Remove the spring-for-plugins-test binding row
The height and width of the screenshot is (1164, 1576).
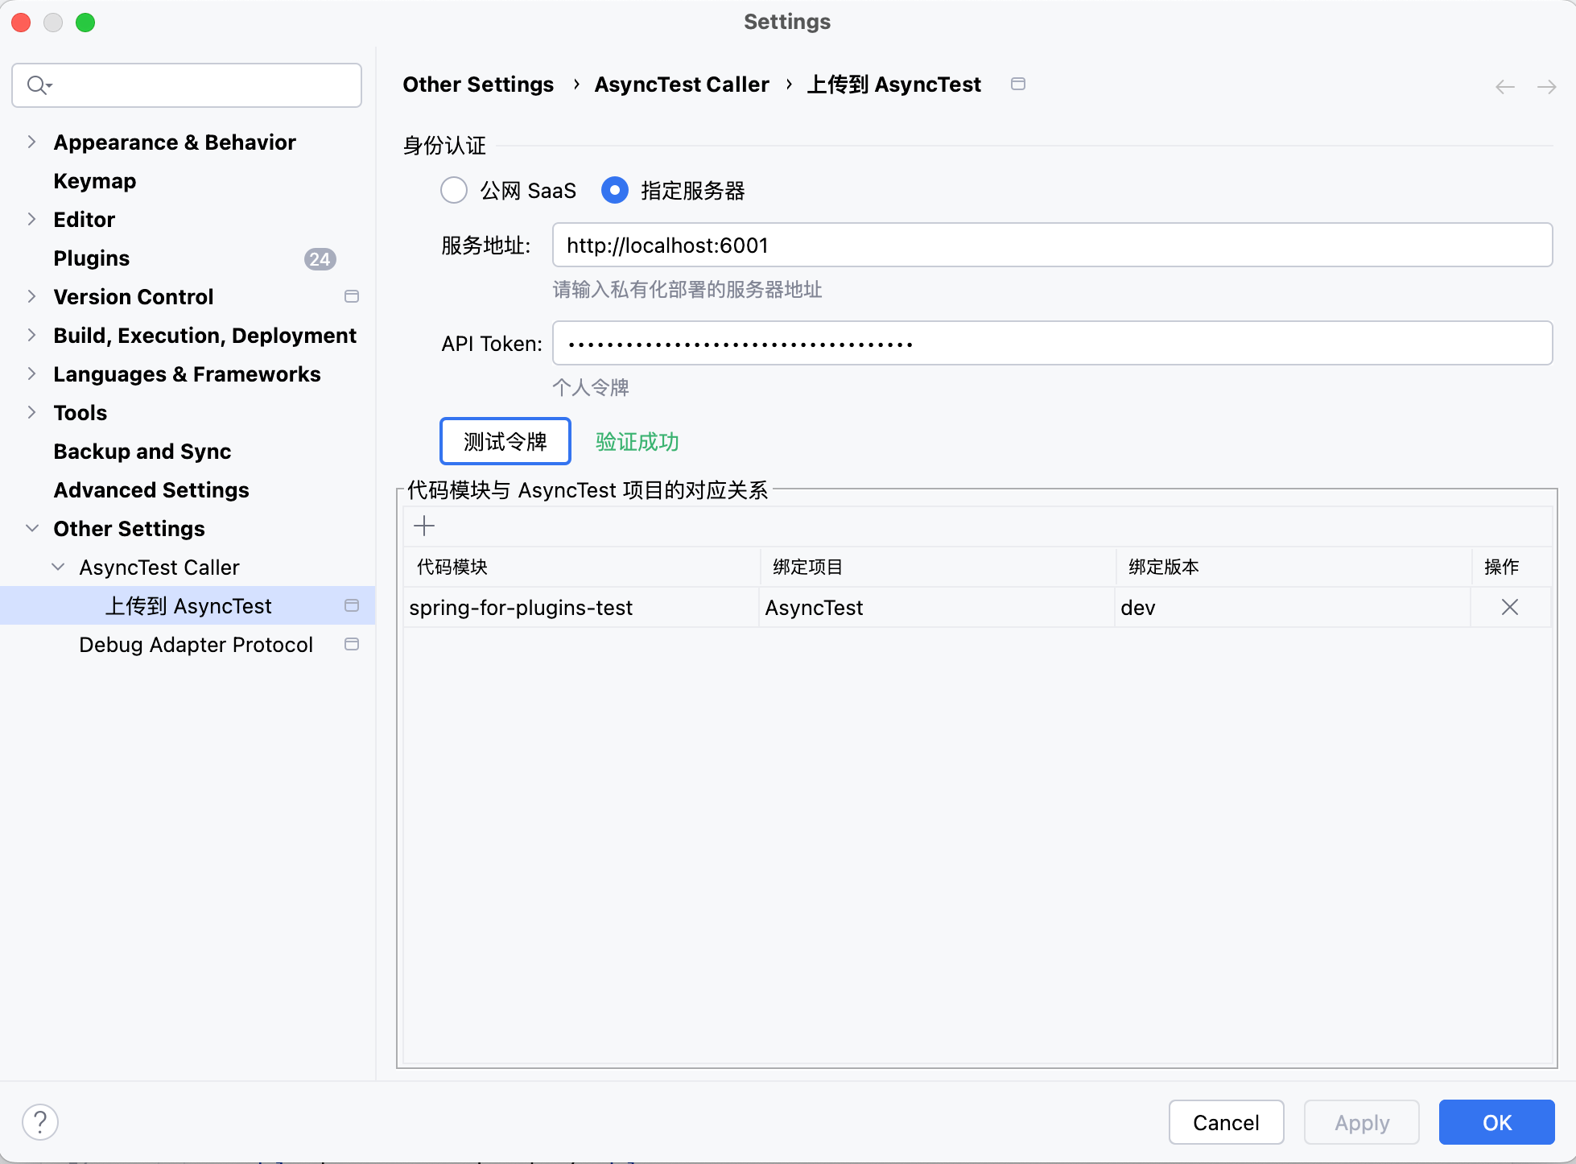point(1509,608)
